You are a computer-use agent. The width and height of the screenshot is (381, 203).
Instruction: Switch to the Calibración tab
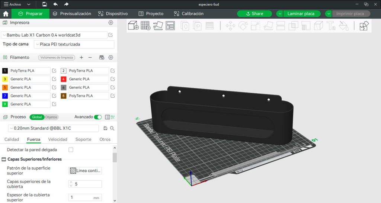[x=189, y=14]
